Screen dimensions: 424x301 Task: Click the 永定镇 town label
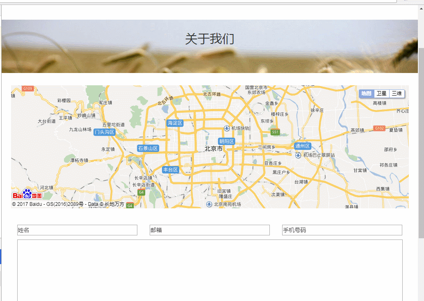[x=108, y=149]
